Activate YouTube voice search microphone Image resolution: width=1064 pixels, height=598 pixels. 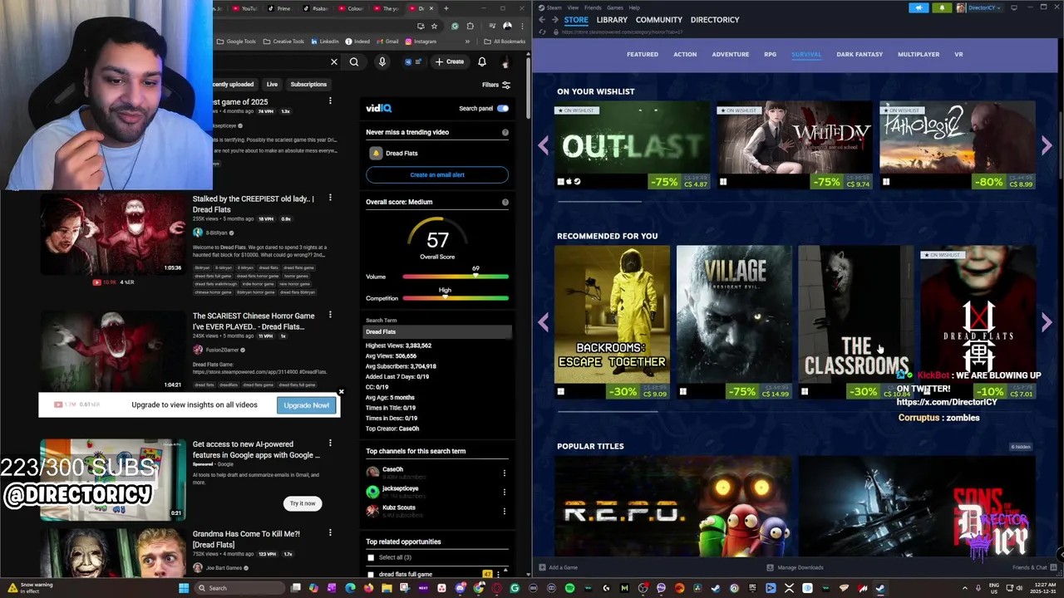[x=382, y=61]
